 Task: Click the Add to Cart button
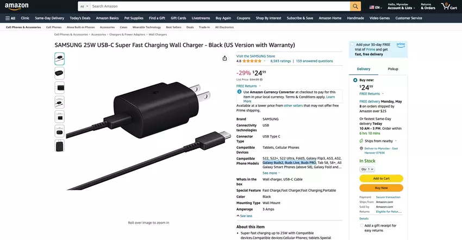pos(381,179)
